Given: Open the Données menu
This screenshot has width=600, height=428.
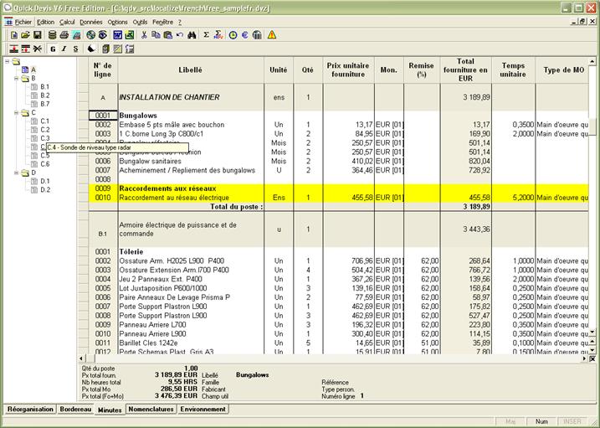Looking at the screenshot, I should click(x=90, y=22).
